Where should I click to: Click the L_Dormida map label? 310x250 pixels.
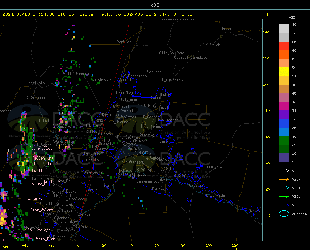[215, 195]
